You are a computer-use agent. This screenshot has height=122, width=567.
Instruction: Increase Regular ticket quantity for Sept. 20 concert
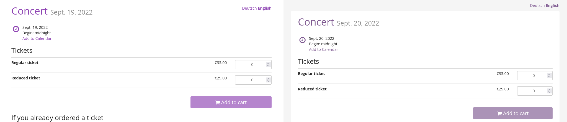coord(549,74)
